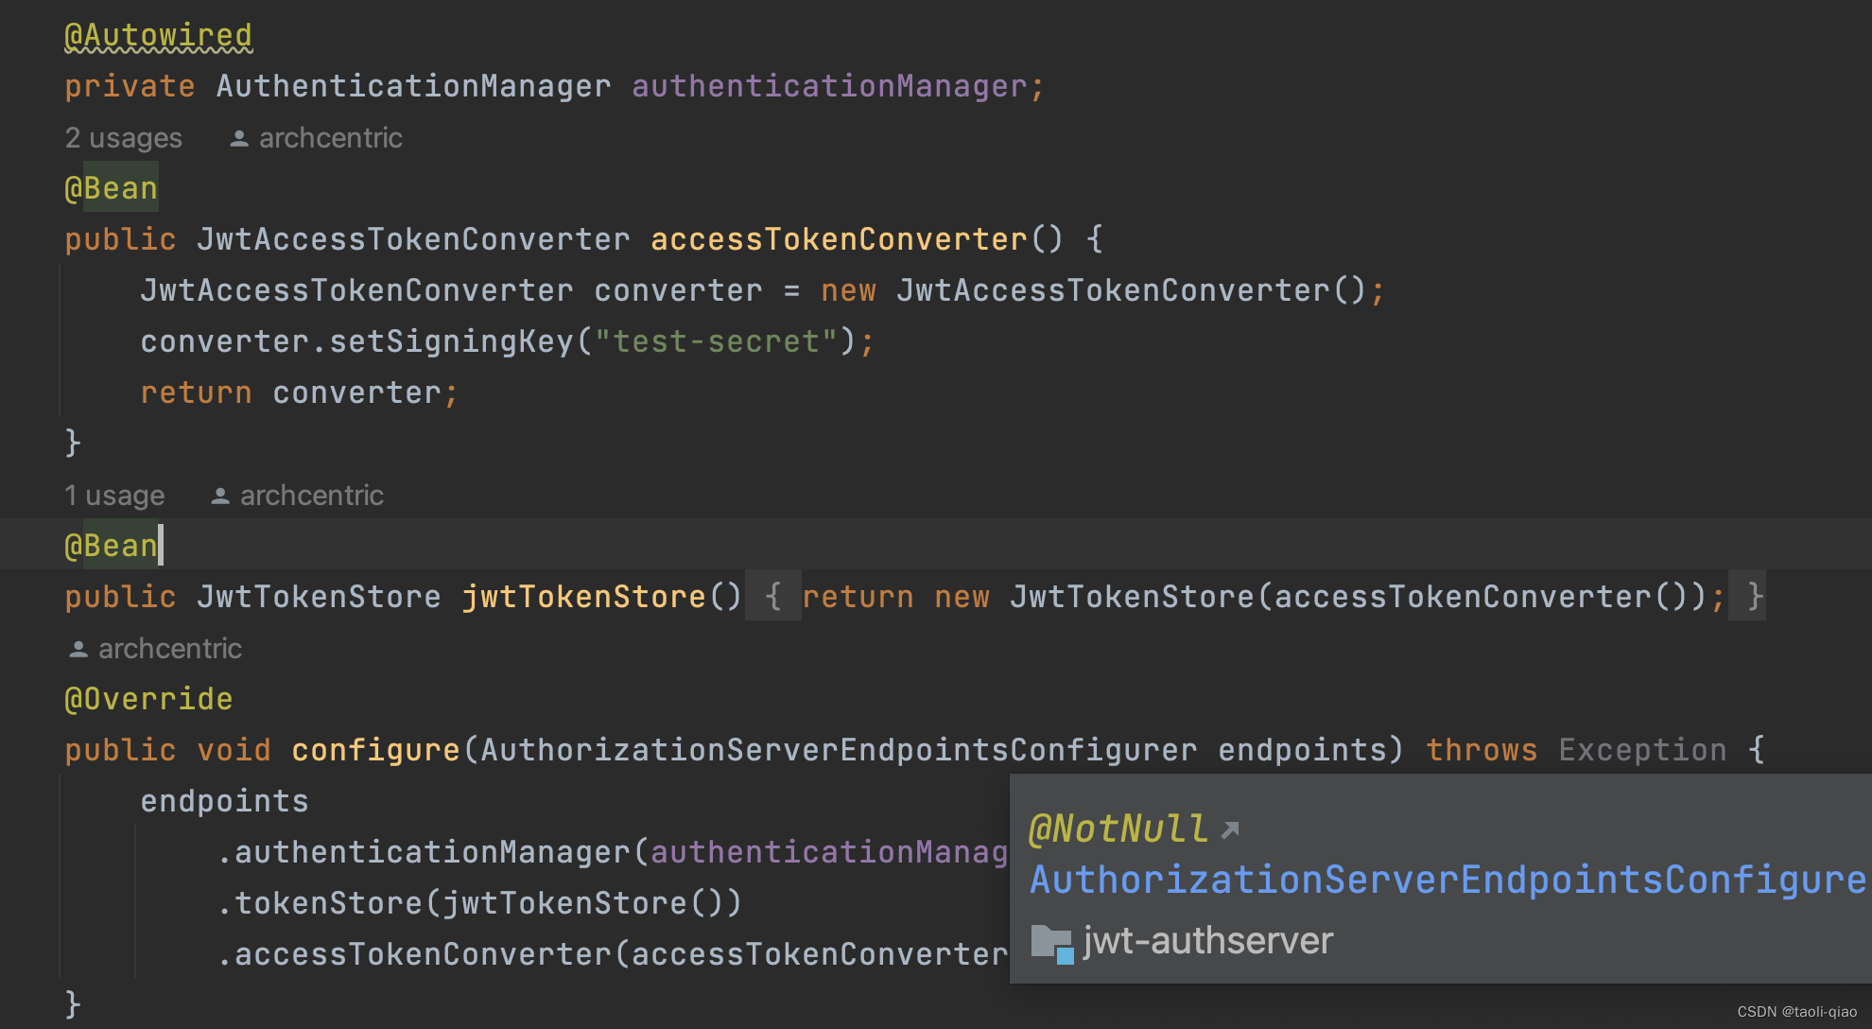The image size is (1872, 1029).
Task: Click archcentric author label above first @Bean
Action: 330,138
